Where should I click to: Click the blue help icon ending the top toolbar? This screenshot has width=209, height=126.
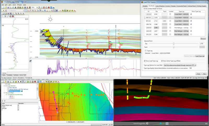coord(54,8)
